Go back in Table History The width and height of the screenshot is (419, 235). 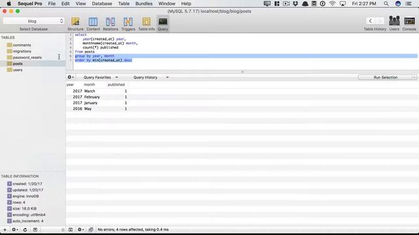click(x=371, y=21)
